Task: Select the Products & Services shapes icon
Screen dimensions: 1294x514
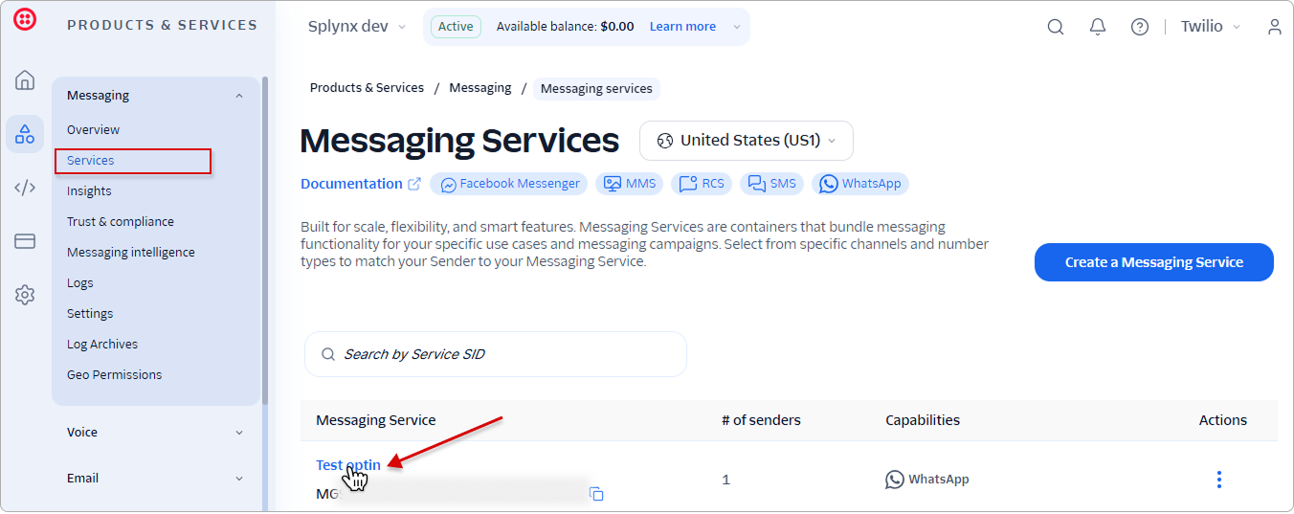Action: pyautogui.click(x=25, y=134)
